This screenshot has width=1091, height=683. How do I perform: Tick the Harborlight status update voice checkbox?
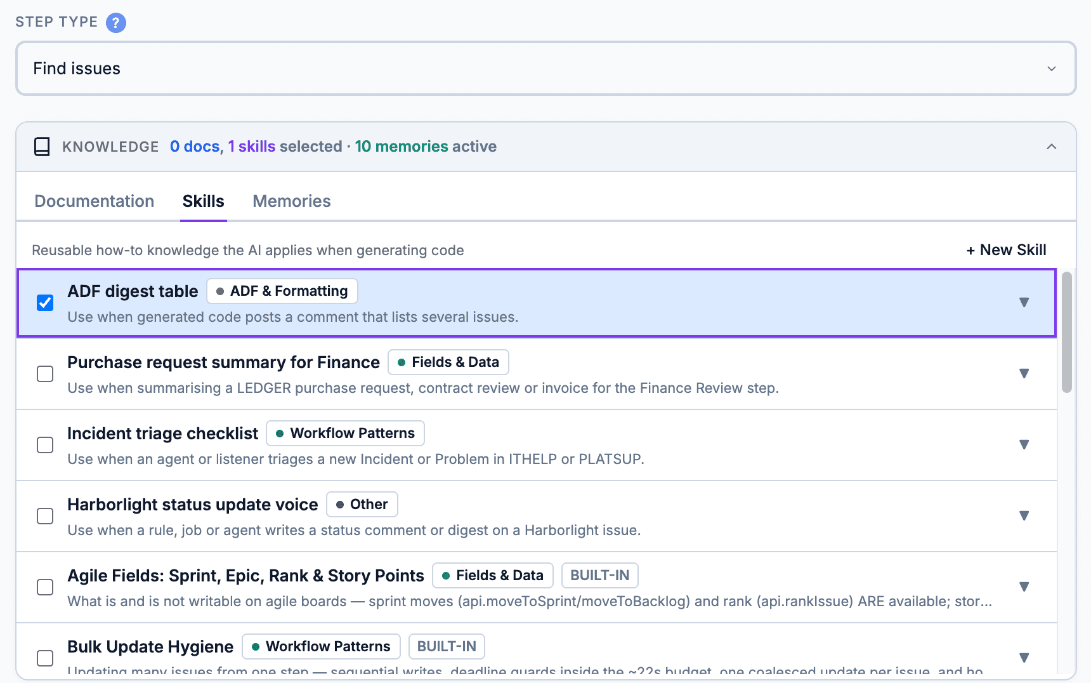[45, 516]
